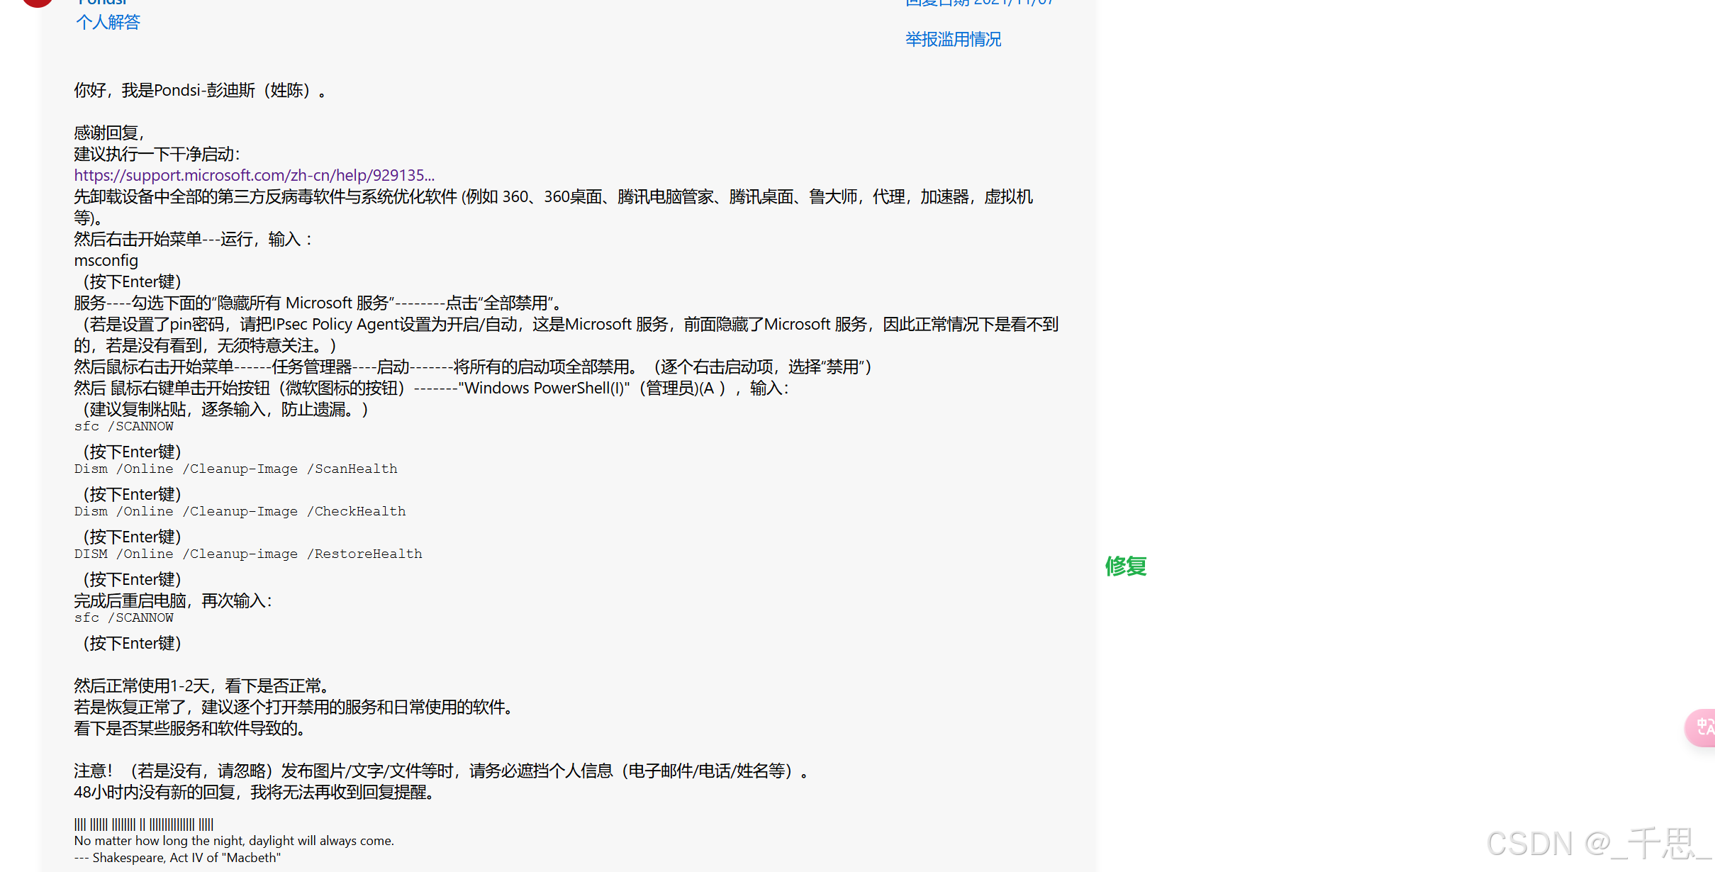1715x872 pixels.
Task: Open the support.microsoft.com help URL
Action: (x=254, y=175)
